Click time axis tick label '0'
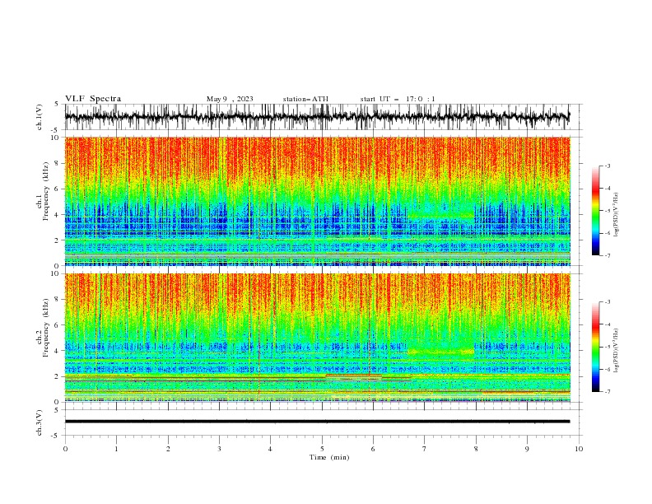Screen dimensions: 652x504 [65, 449]
